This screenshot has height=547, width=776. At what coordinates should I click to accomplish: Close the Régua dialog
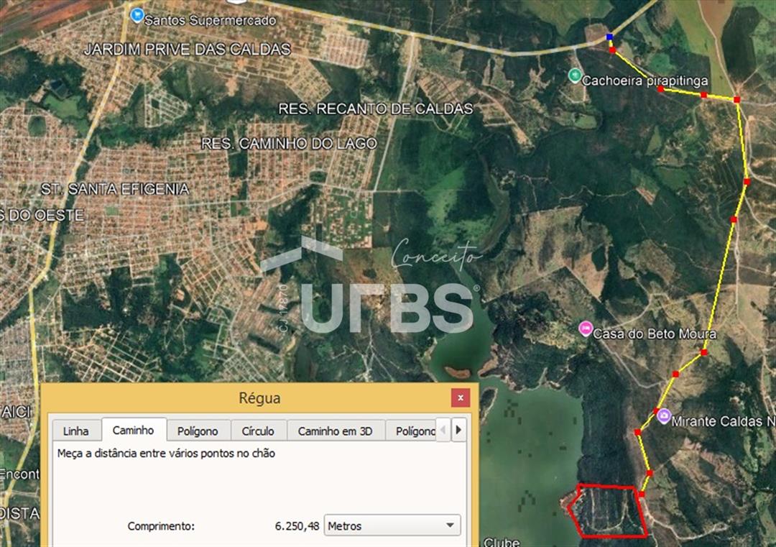460,397
